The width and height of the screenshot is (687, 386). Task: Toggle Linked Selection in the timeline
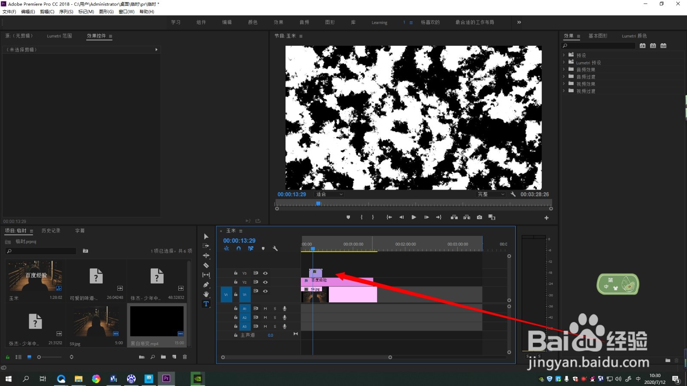251,248
